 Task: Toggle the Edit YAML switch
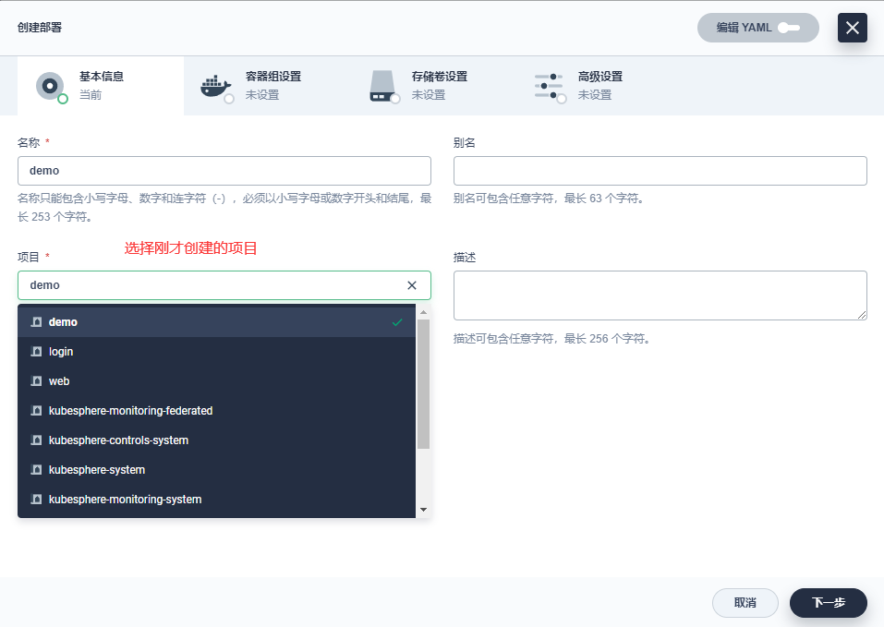click(x=788, y=28)
